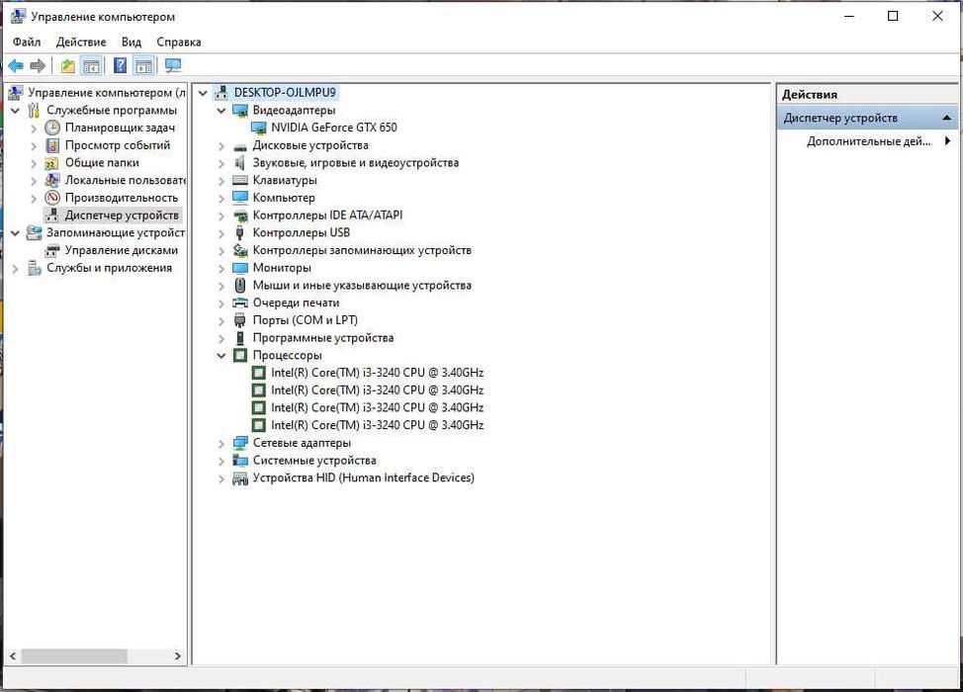This screenshot has height=692, width=963.
Task: Click the Просмотр событий text label
Action: click(118, 145)
